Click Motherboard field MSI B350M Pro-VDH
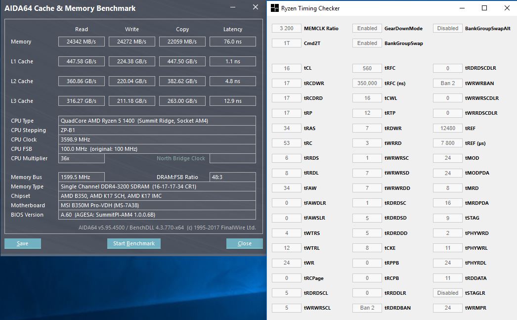This screenshot has width=517, height=320. pyautogui.click(x=157, y=205)
